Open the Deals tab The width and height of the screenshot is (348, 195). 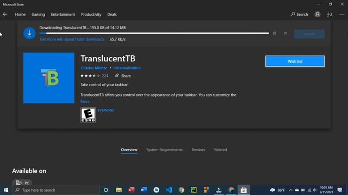coord(112,15)
